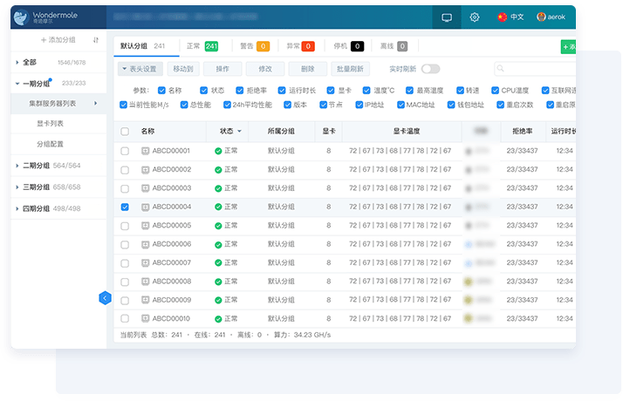Click the green status icon for ABCD00003
The height and width of the screenshot is (401, 623).
coord(218,188)
